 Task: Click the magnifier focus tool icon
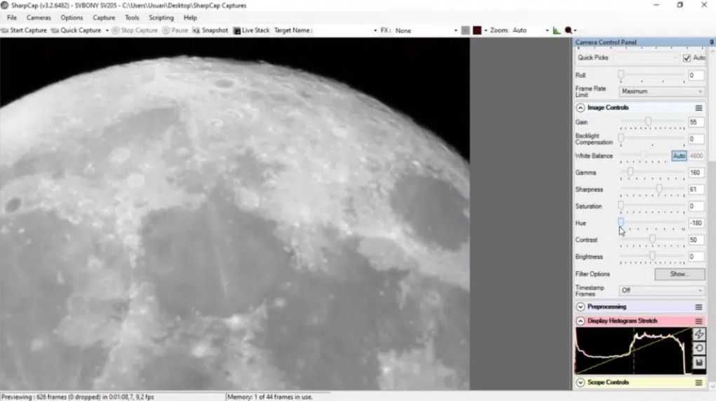coord(568,31)
